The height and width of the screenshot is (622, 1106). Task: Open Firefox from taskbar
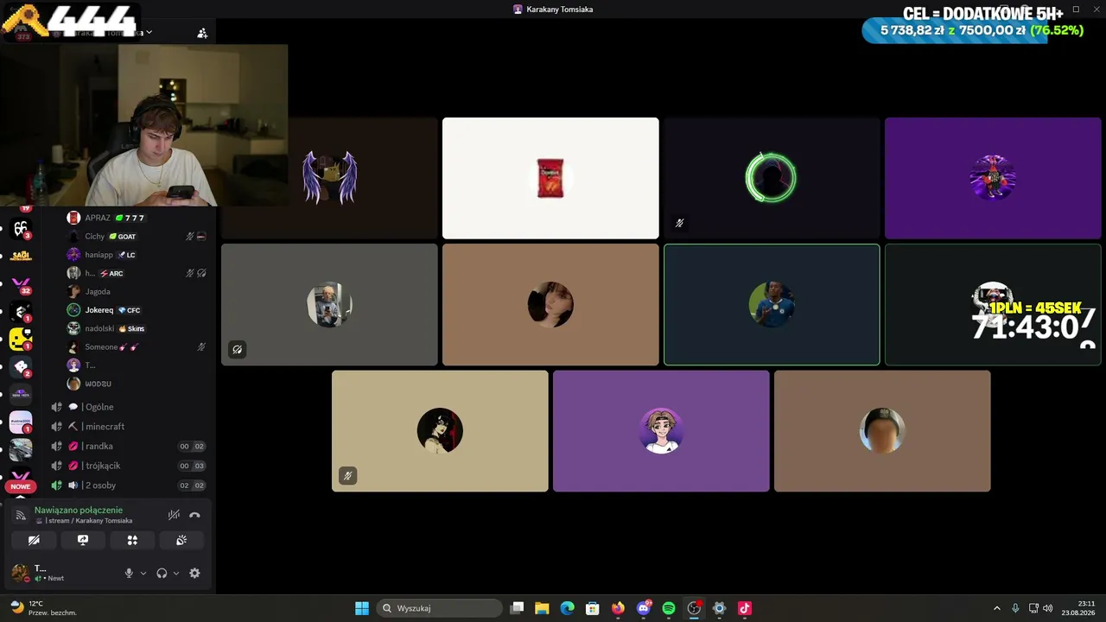tap(618, 608)
